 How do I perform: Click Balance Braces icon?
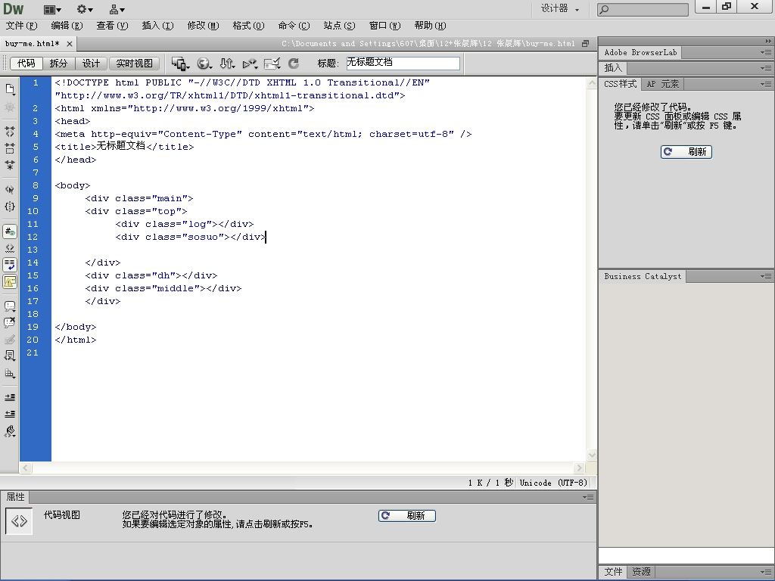tap(10, 207)
